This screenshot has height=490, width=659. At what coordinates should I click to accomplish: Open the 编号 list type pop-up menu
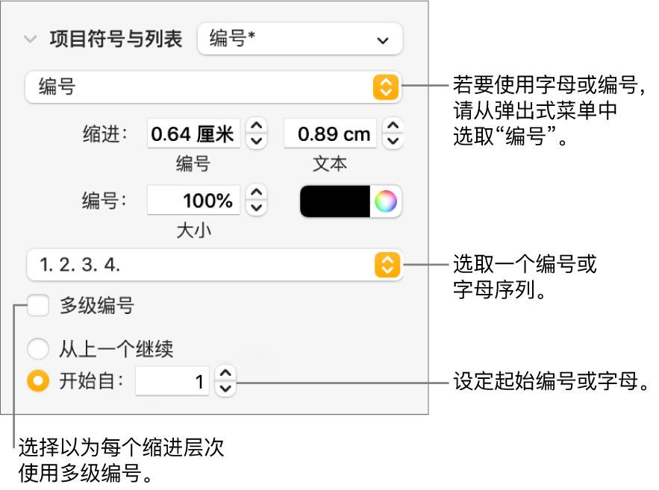click(x=213, y=87)
